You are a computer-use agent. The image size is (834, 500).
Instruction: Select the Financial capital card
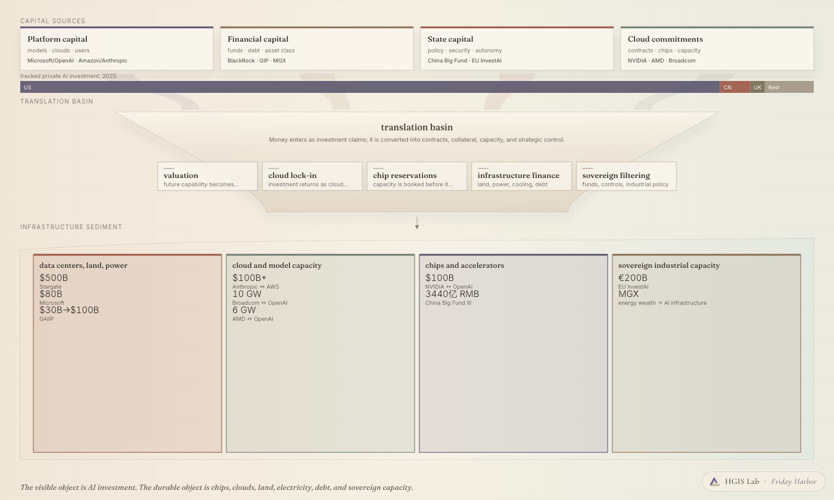click(317, 48)
